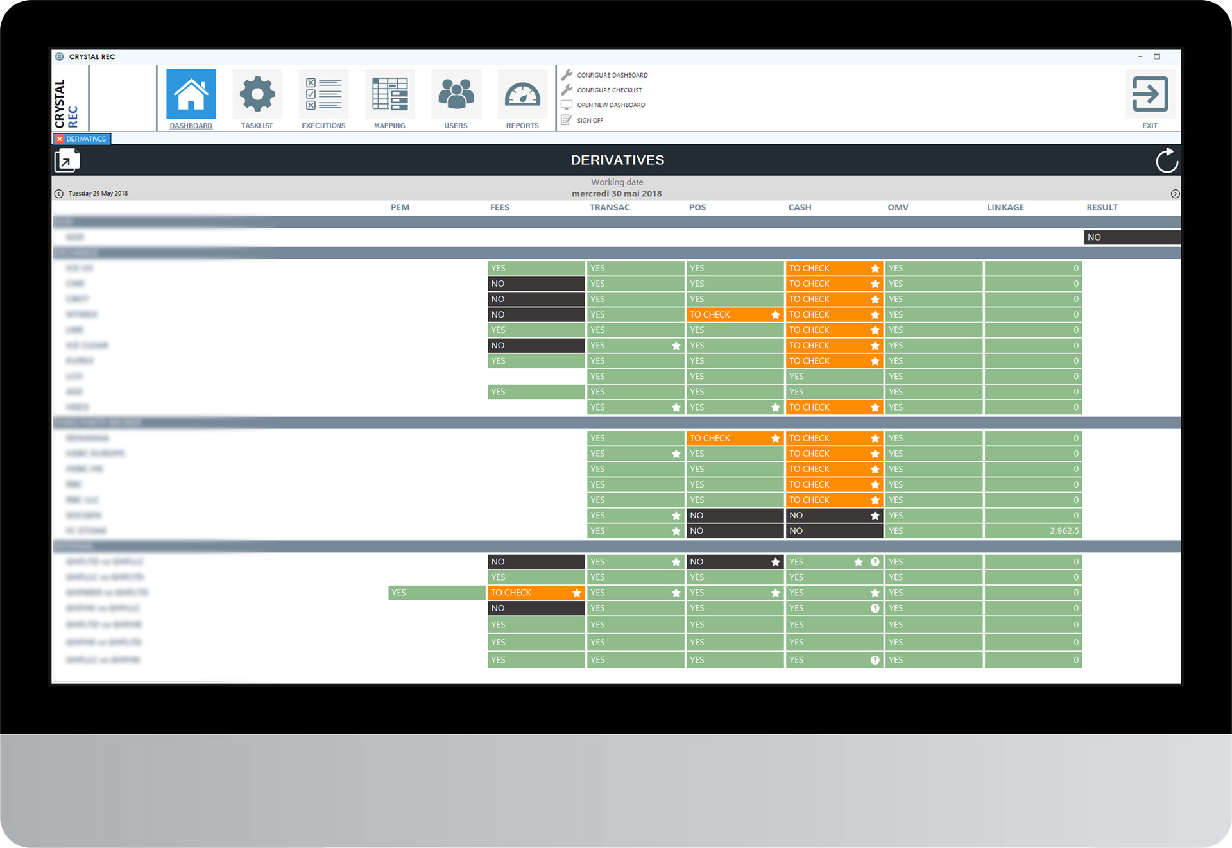The image size is (1232, 848).
Task: Click the Sign Off pencil icon
Action: pyautogui.click(x=567, y=120)
